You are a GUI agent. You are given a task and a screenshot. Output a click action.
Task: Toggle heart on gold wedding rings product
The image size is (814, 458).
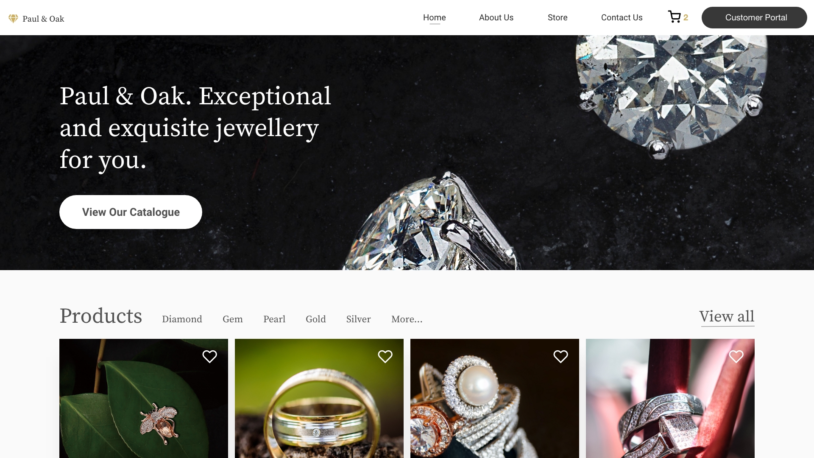pyautogui.click(x=385, y=356)
